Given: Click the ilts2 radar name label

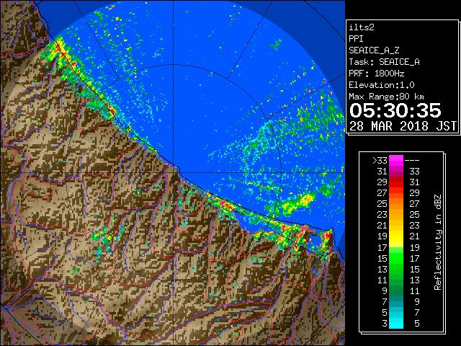Looking at the screenshot, I should tap(362, 27).
